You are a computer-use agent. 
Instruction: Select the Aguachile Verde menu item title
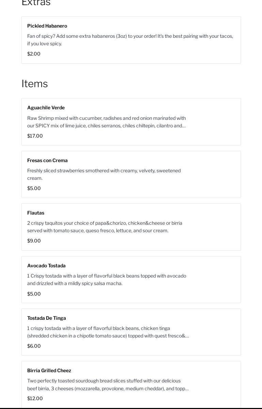point(46,108)
